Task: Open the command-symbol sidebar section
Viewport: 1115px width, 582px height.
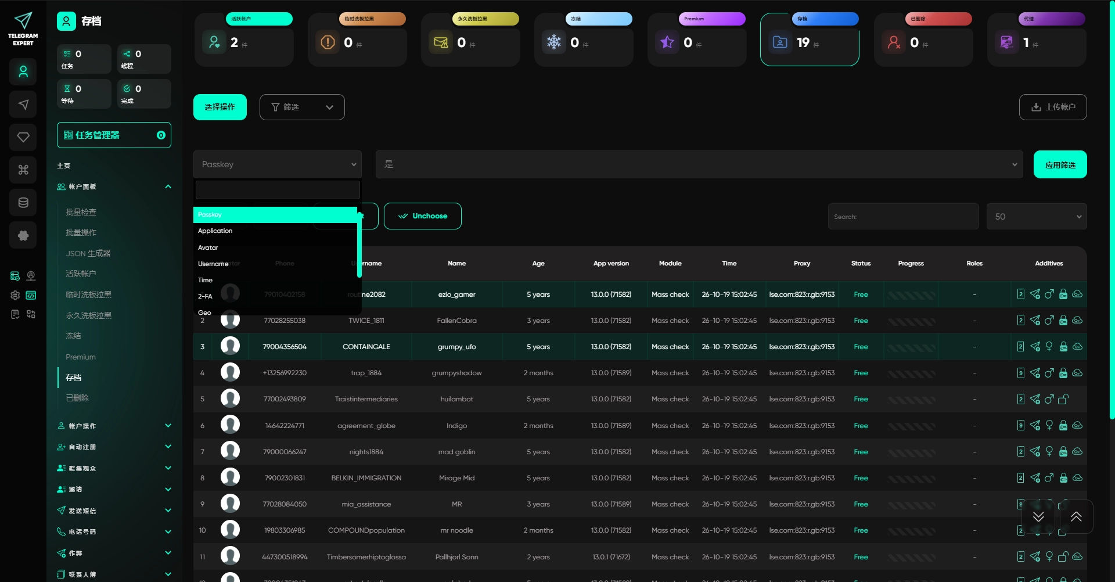Action: pos(23,170)
